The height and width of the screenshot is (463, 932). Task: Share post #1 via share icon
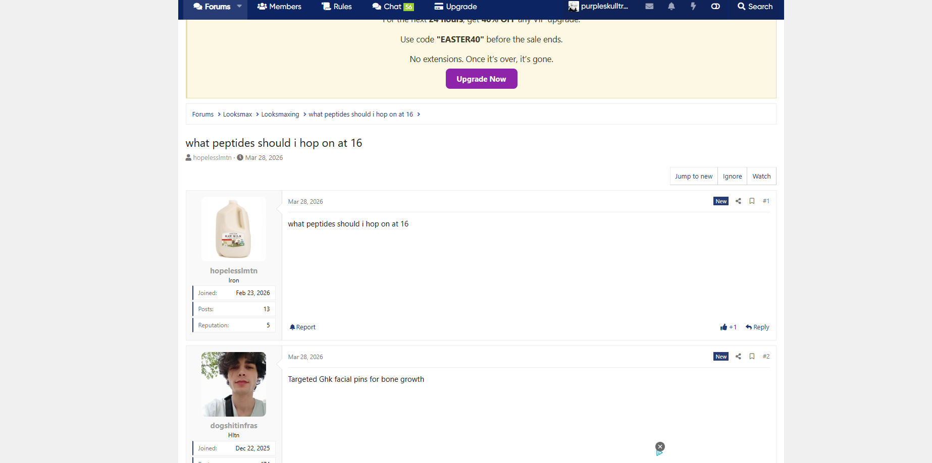(738, 201)
